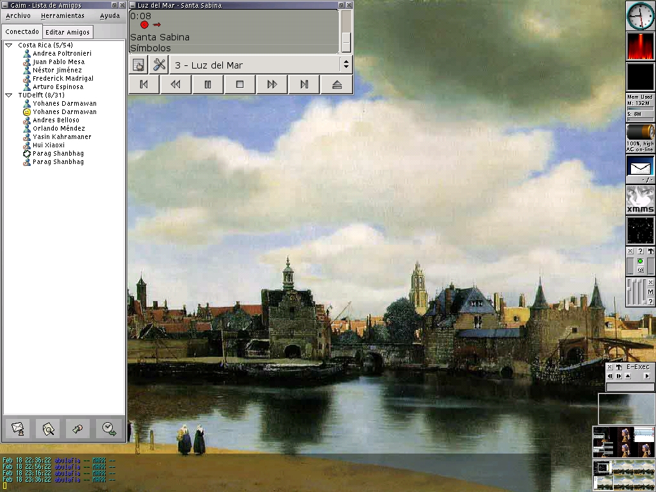This screenshot has height=492, width=656.
Task: Skip to previous track in player
Action: tap(144, 85)
